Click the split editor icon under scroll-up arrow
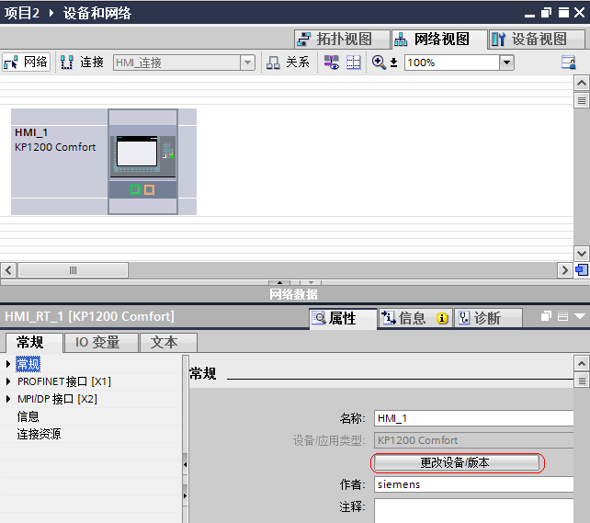 pyautogui.click(x=582, y=100)
